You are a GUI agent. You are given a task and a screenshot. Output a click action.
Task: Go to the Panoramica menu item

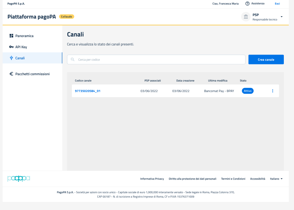(x=24, y=36)
